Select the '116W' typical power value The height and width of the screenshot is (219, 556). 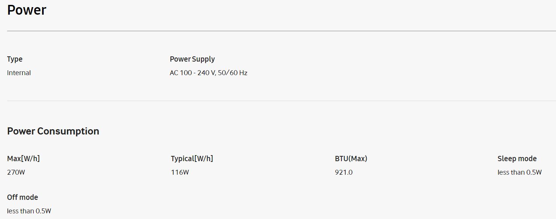[180, 172]
